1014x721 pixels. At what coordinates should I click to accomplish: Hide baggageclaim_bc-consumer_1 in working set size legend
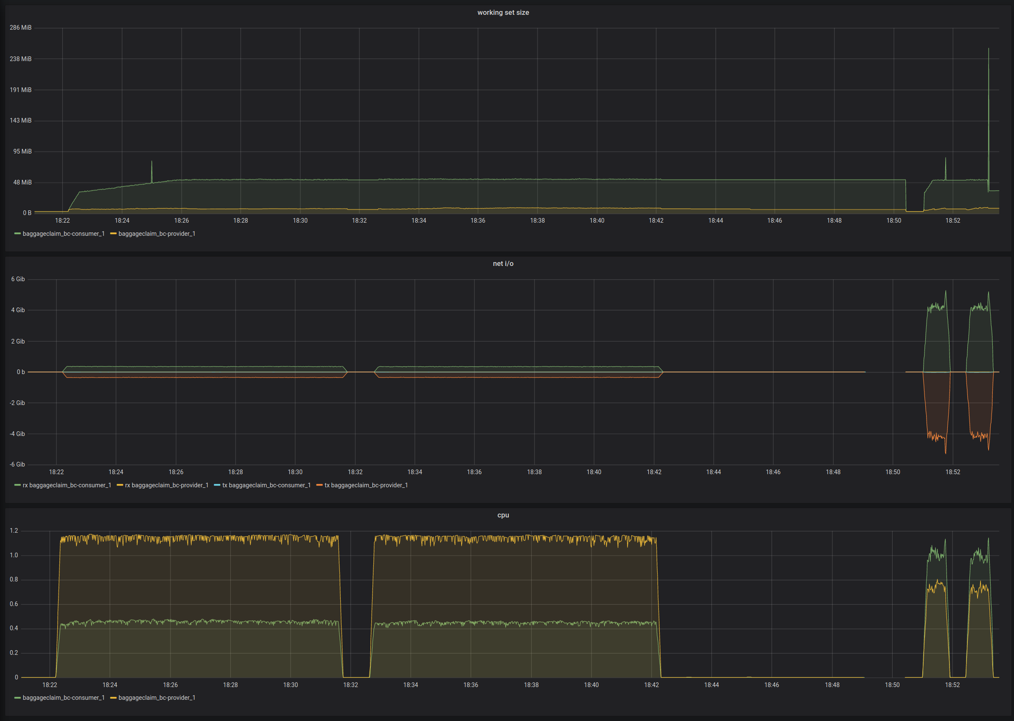tap(64, 234)
